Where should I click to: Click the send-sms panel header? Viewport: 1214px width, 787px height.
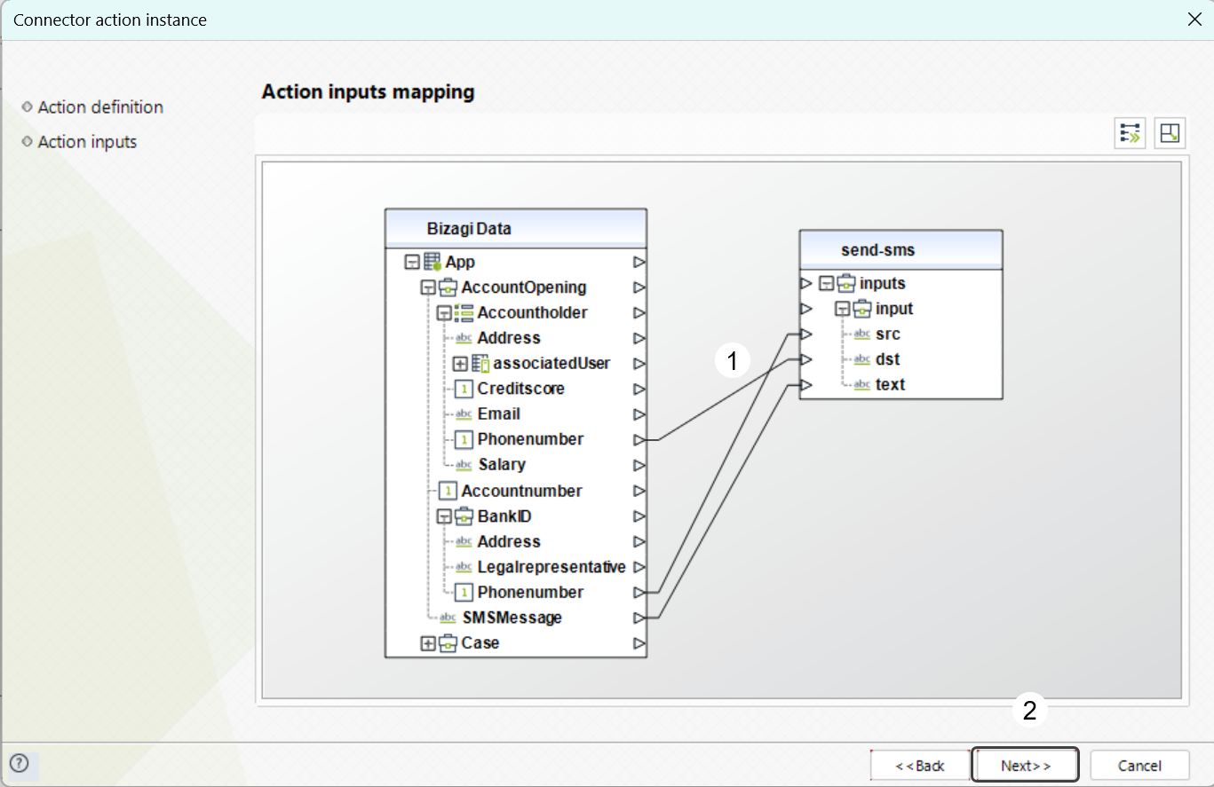[901, 250]
